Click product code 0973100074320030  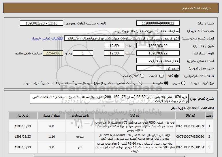click(190, 137)
